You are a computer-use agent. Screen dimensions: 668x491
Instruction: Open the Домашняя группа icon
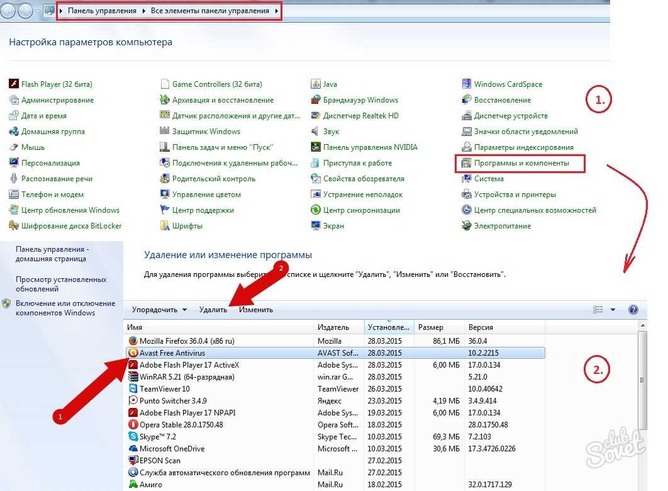click(14, 132)
